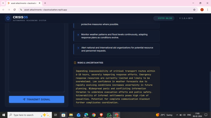Expand the hidden system tray icons chevron

tap(177, 115)
